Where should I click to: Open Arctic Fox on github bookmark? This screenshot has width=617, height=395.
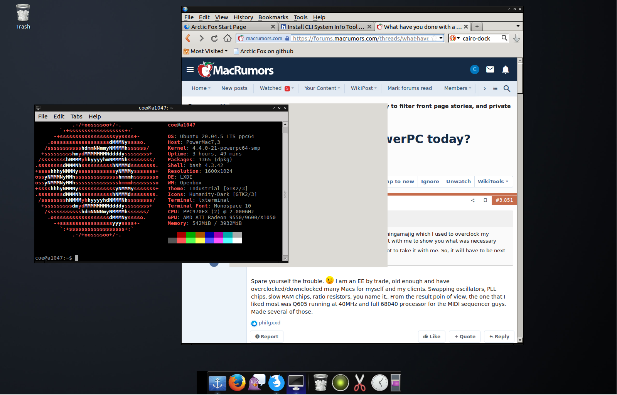click(x=263, y=51)
